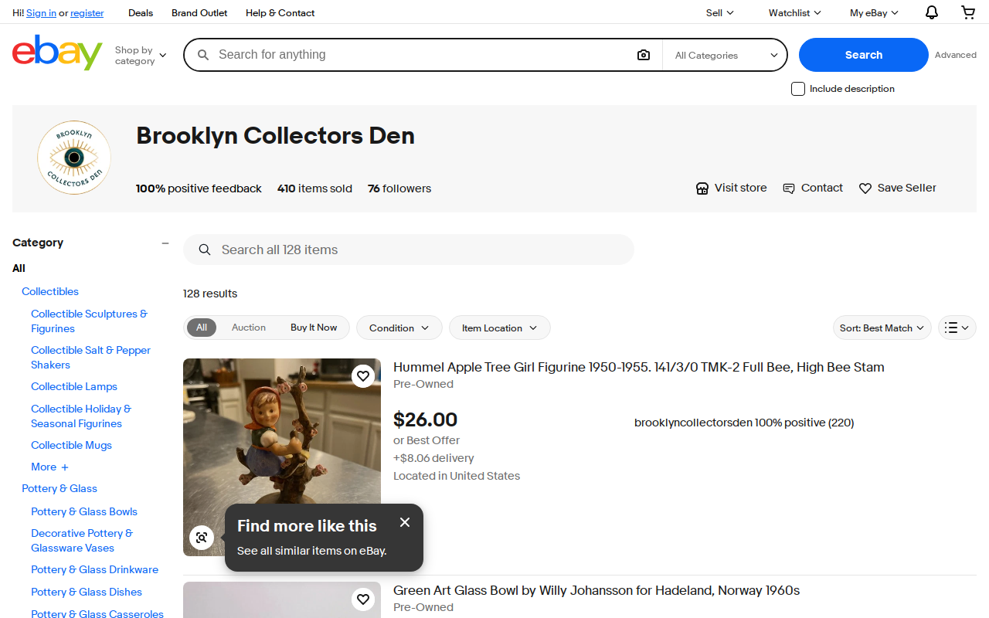The width and height of the screenshot is (989, 618).
Task: Click the blue Search button
Action: [863, 55]
